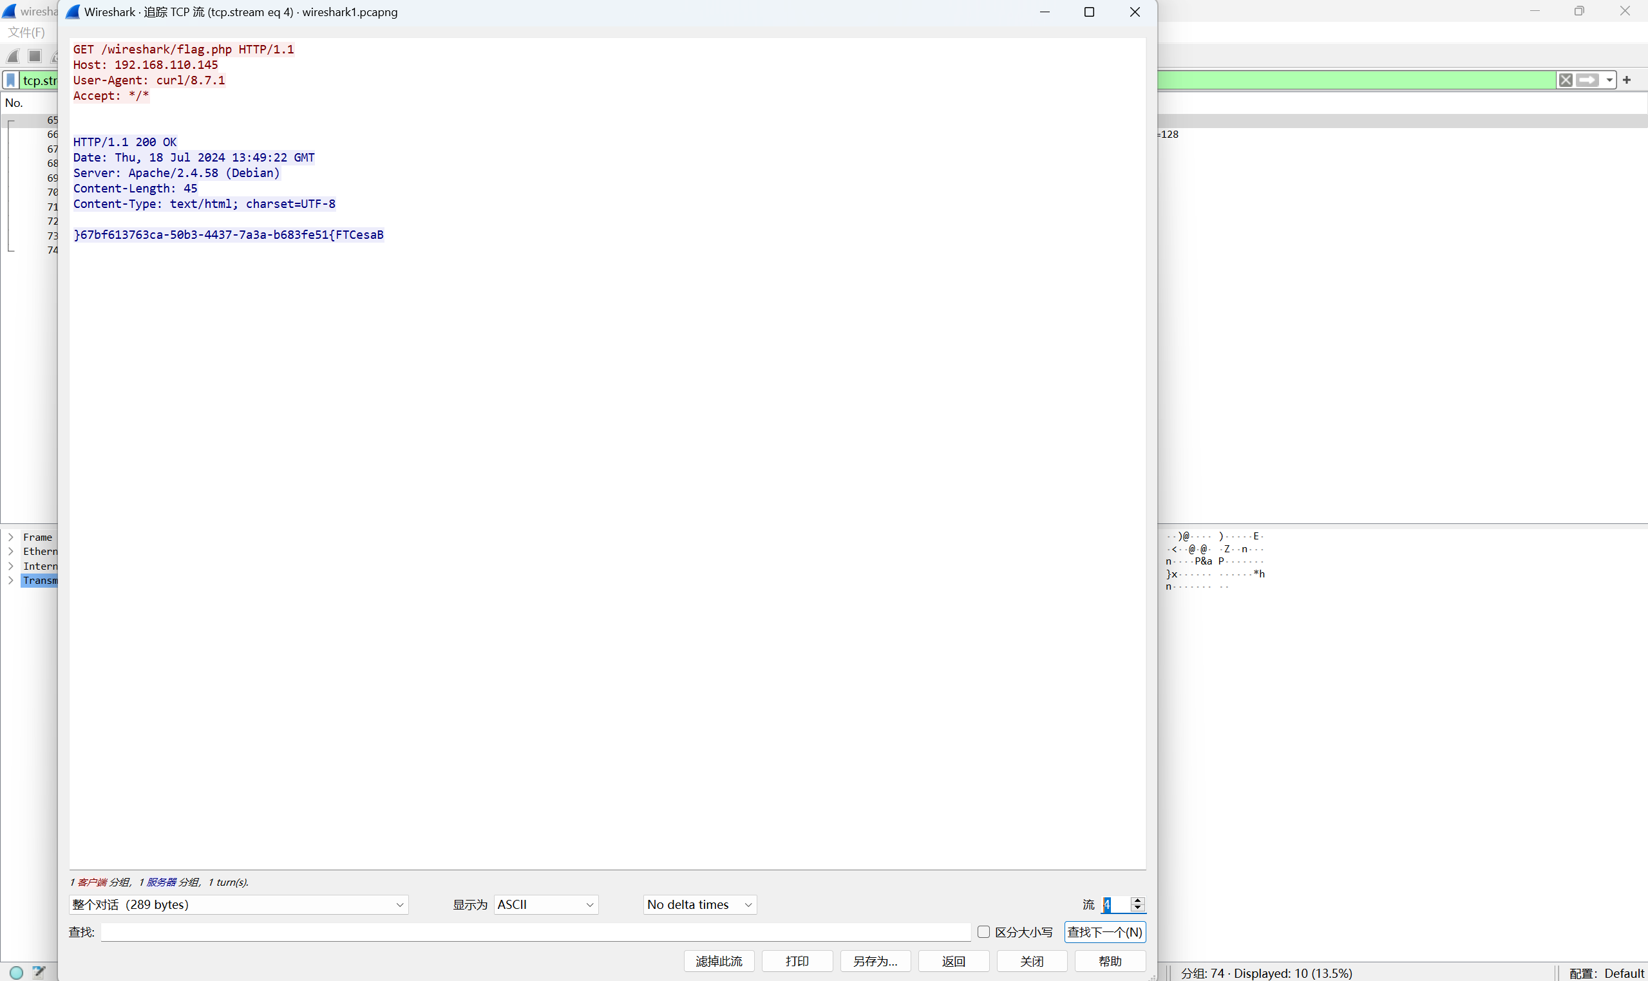1648x981 pixels.
Task: Maximize the Follow TCP Stream dialog
Action: 1089,12
